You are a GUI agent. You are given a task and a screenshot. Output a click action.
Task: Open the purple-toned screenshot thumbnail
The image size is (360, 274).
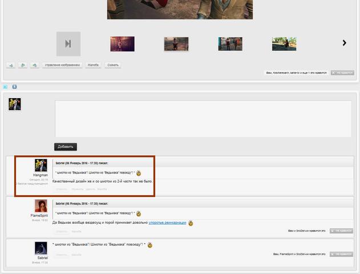(x=122, y=44)
